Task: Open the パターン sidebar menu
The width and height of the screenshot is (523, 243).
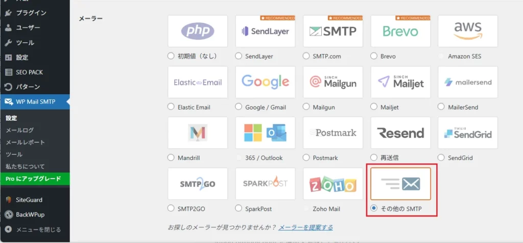Action: click(x=35, y=87)
